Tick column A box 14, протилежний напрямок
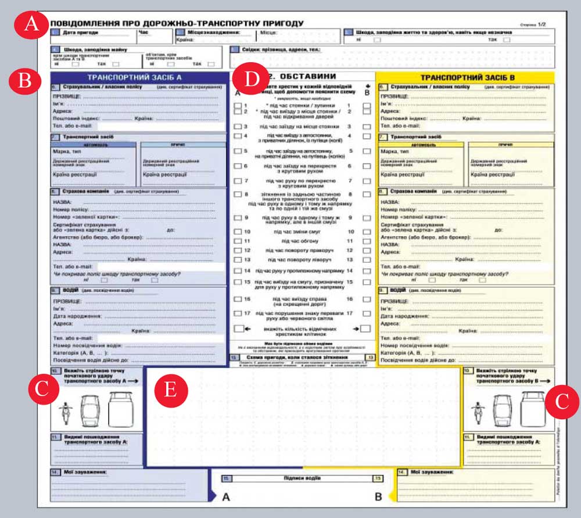 tap(238, 271)
